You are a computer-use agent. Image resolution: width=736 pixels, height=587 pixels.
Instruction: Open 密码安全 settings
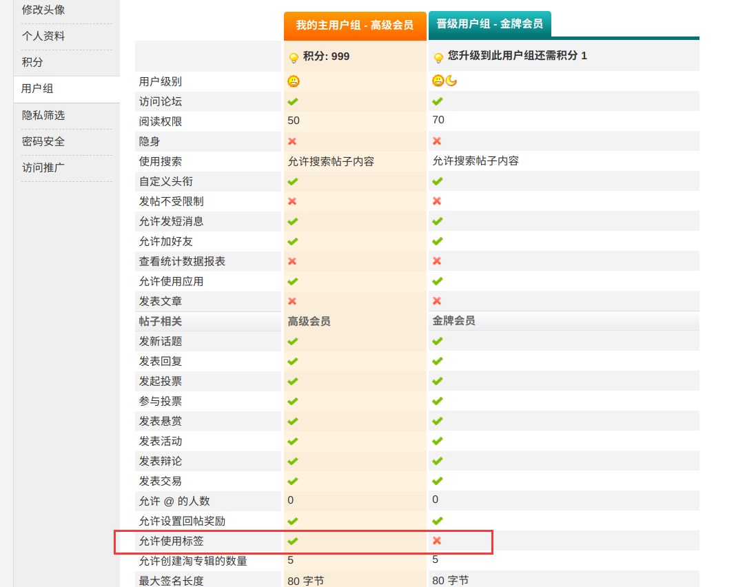pyautogui.click(x=43, y=142)
